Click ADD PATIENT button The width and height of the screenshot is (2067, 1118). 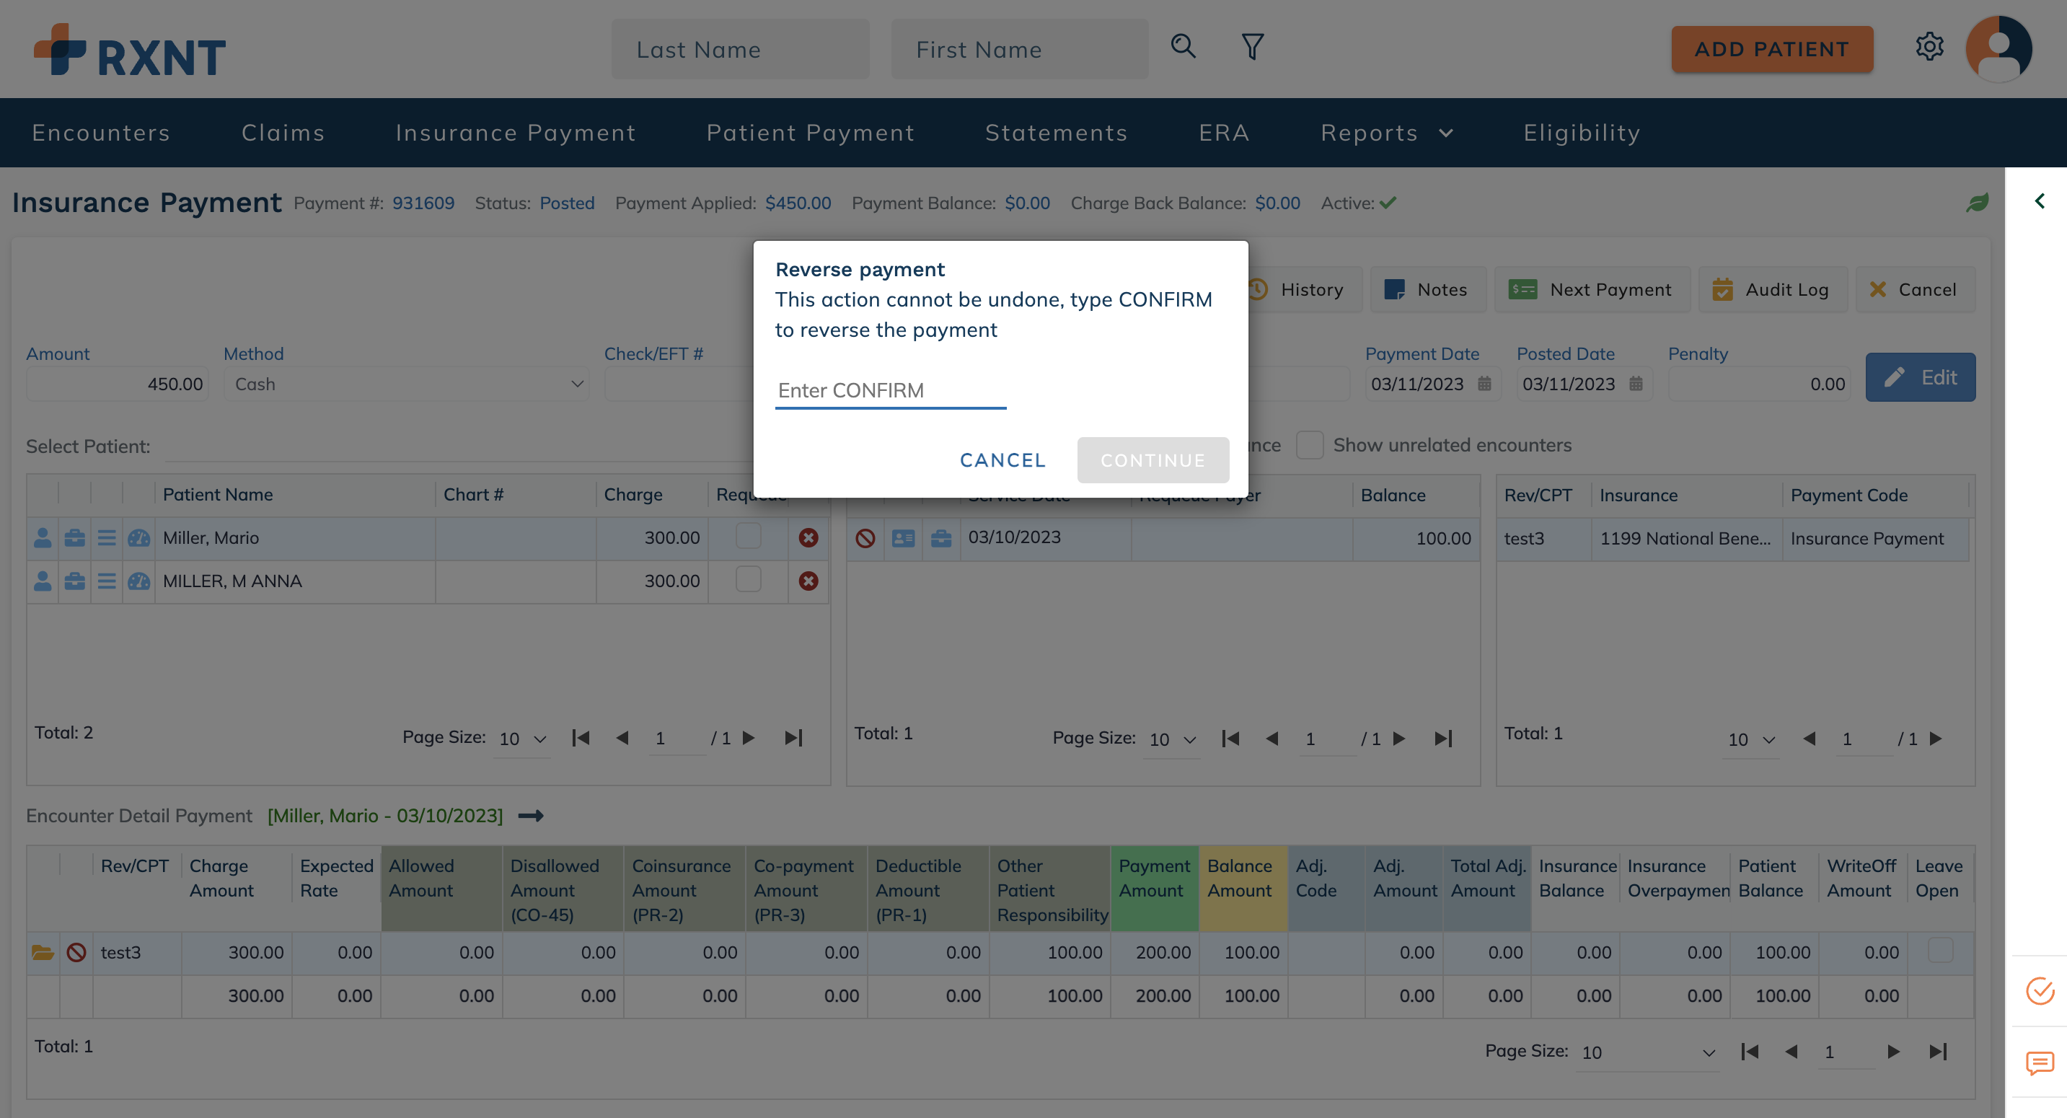pyautogui.click(x=1772, y=49)
